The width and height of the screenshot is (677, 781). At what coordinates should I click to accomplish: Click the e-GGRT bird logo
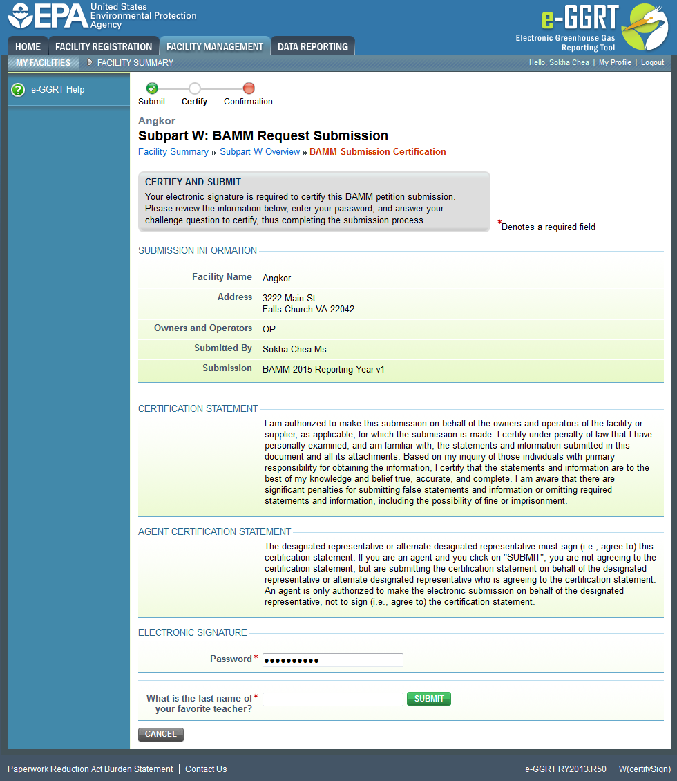(x=645, y=28)
